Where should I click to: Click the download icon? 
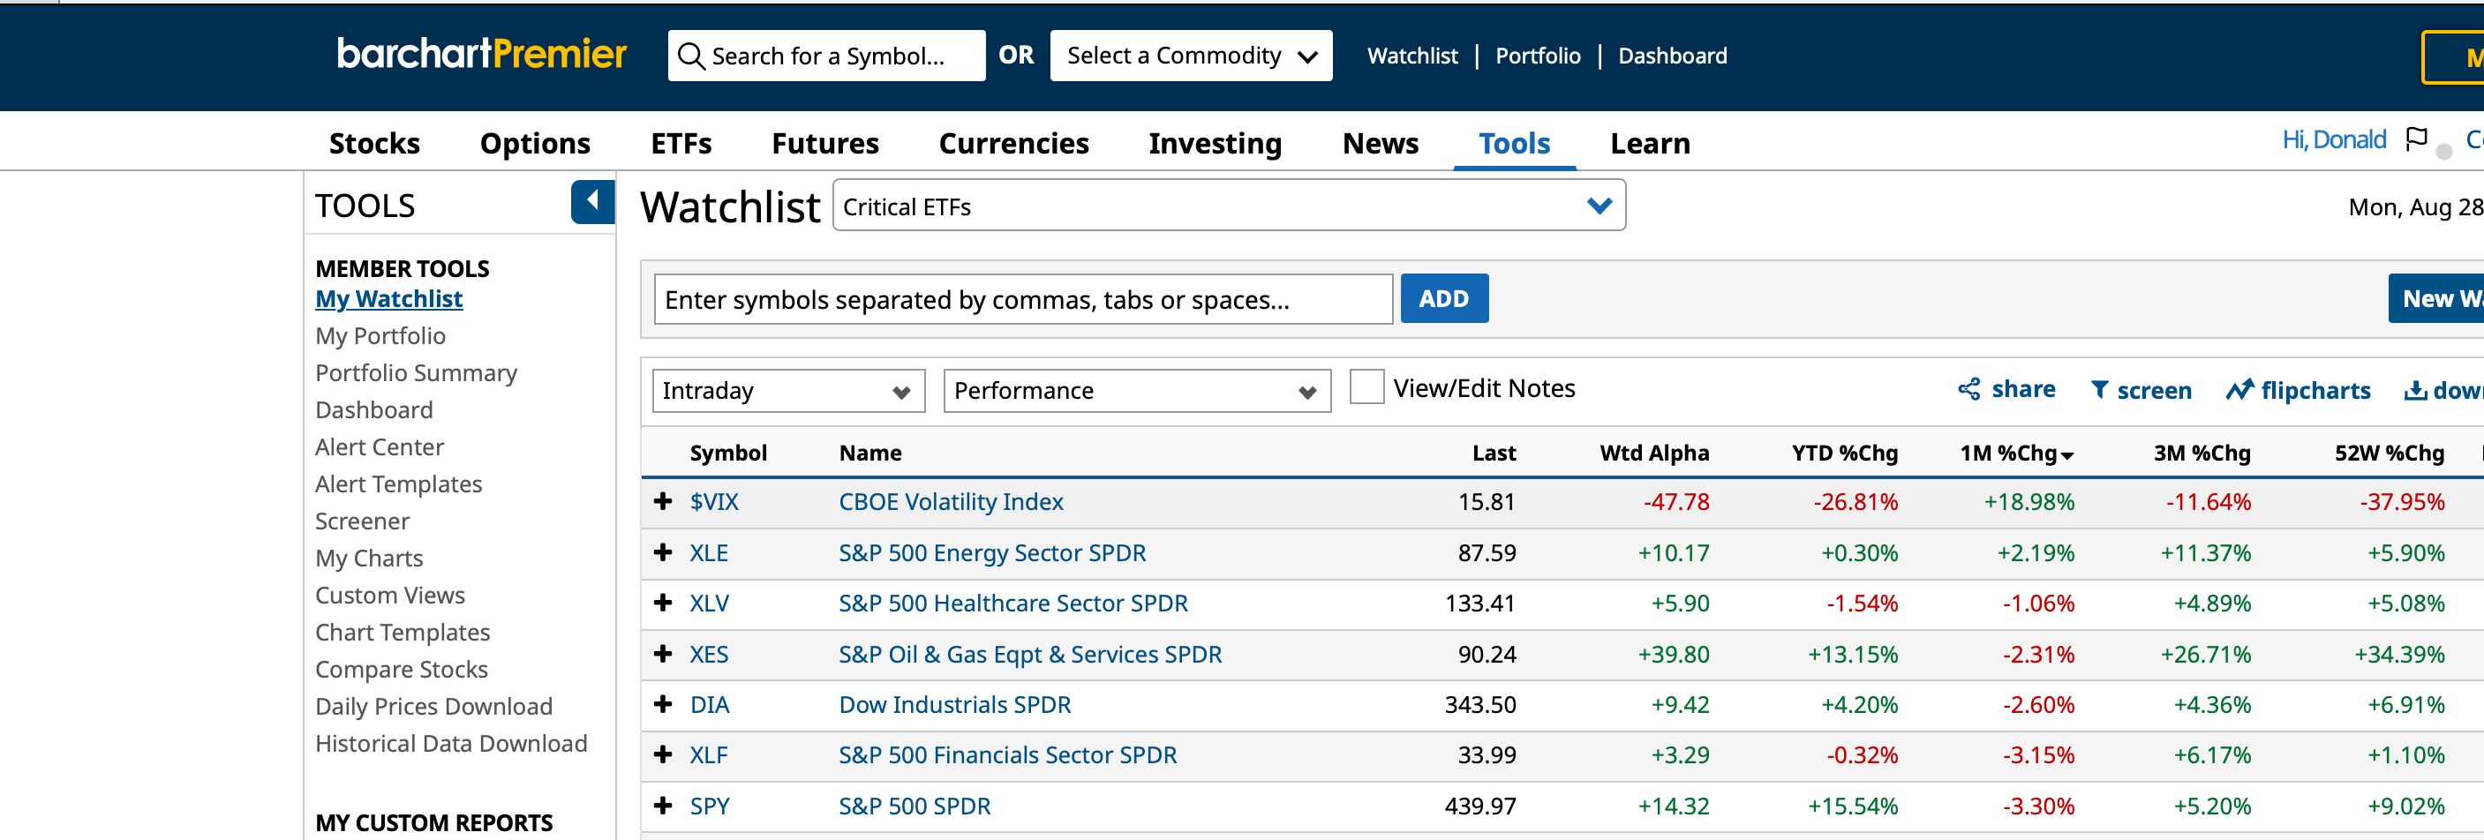[2414, 390]
